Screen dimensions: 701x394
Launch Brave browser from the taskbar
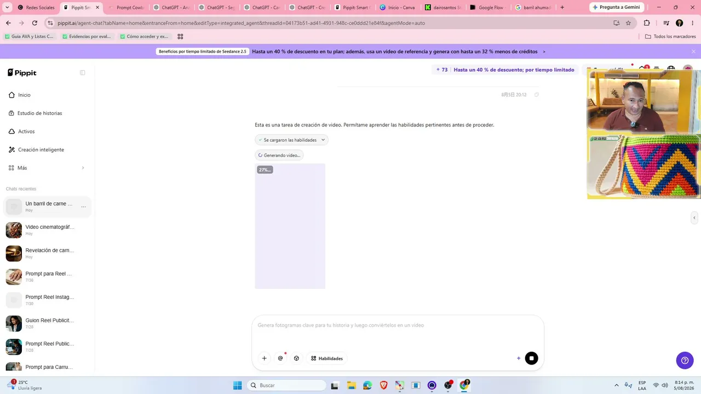coord(383,385)
